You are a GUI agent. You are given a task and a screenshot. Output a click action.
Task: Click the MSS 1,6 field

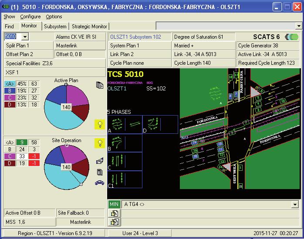coord(30,222)
